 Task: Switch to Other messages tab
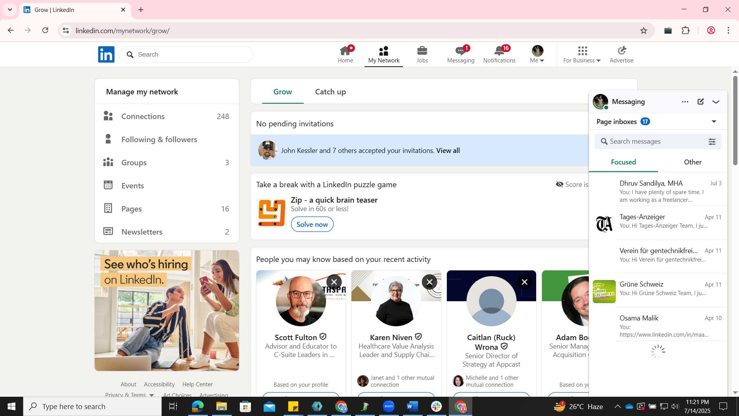pyautogui.click(x=692, y=162)
